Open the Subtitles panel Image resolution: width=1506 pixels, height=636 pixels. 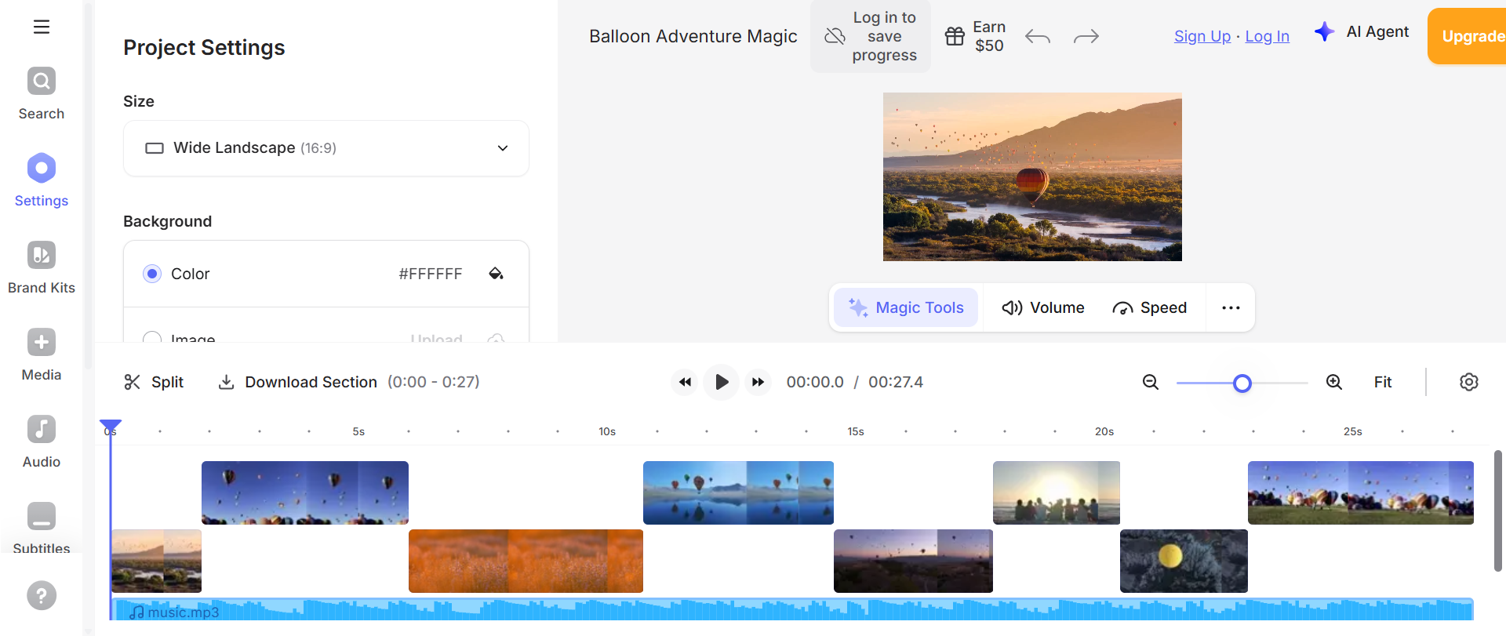[42, 528]
